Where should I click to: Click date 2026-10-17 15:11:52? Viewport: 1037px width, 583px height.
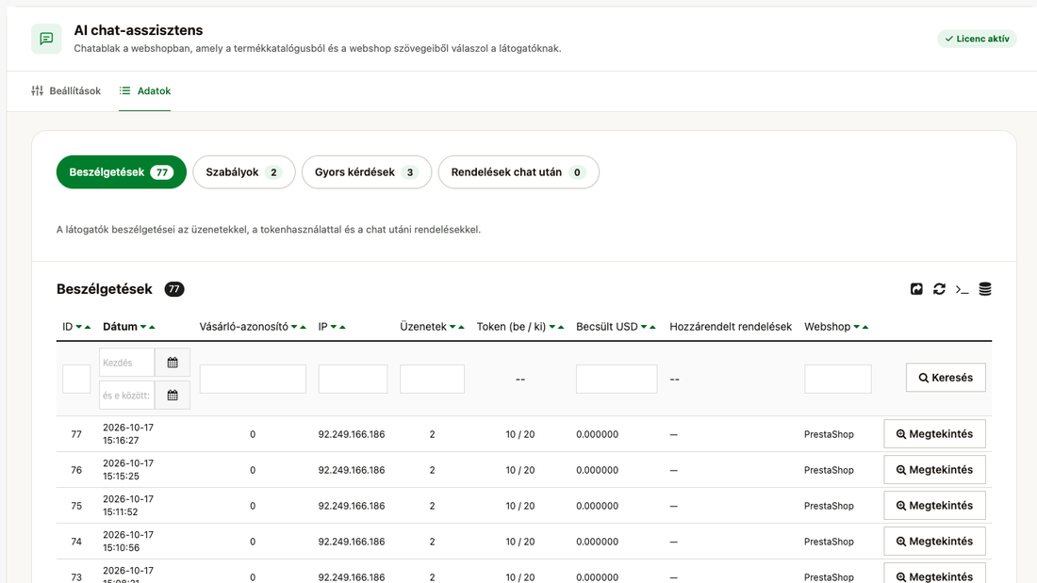tap(128, 506)
